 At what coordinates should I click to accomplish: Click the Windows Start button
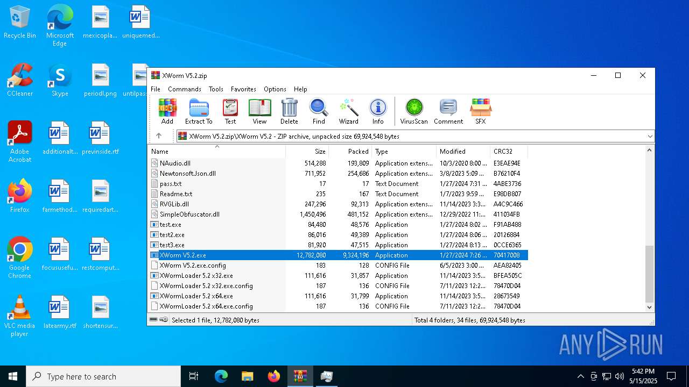pos(13,376)
